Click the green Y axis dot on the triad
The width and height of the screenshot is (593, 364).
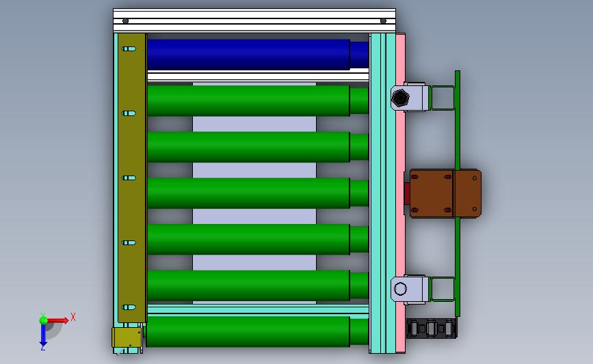43,320
